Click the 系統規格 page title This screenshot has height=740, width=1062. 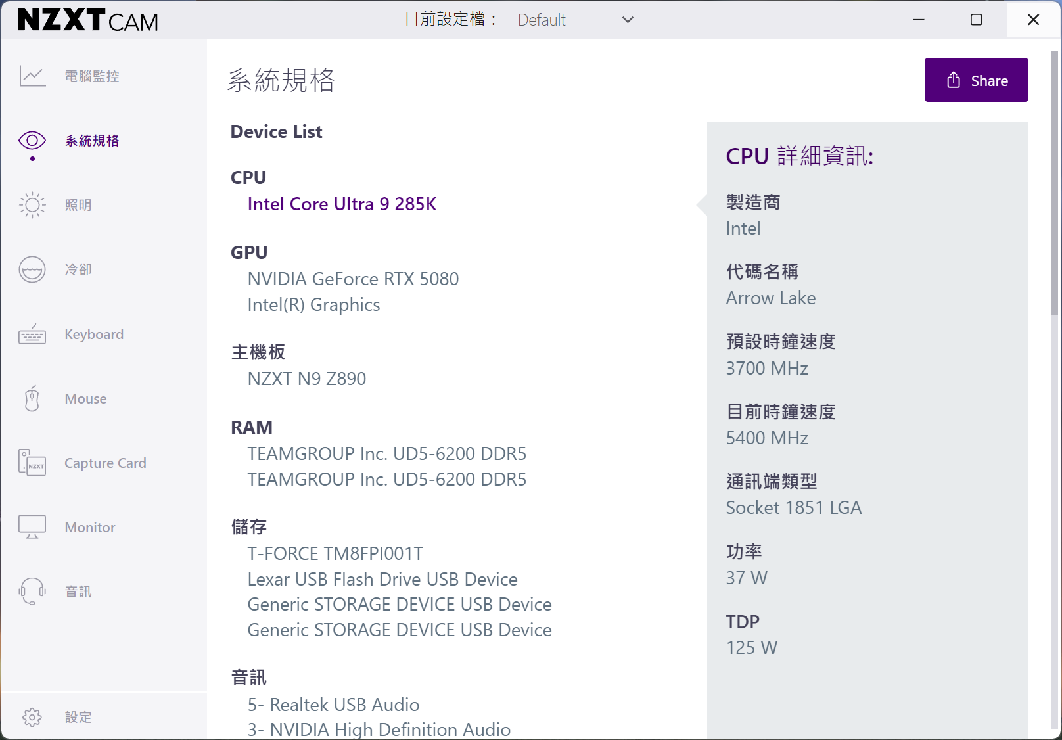[281, 80]
